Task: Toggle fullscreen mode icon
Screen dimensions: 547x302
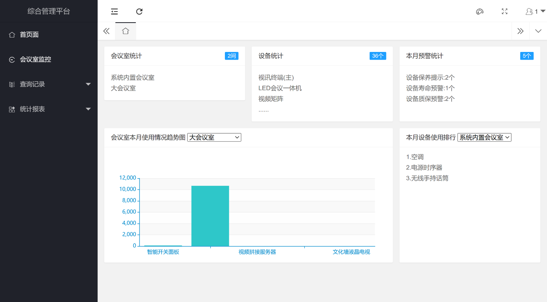Action: pos(504,12)
